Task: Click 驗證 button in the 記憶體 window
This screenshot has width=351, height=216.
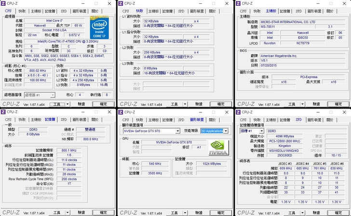Action: pos(81,213)
